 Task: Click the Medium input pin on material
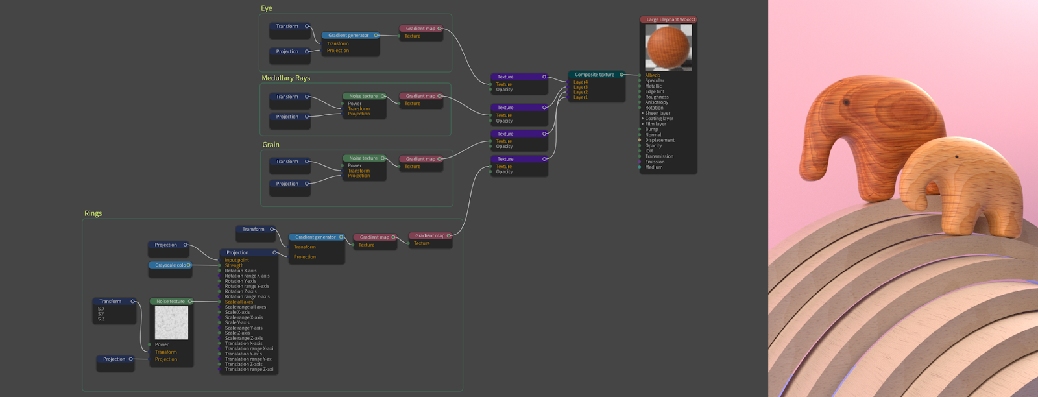click(x=640, y=167)
